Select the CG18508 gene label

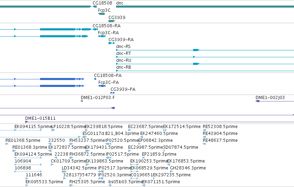(102, 3)
